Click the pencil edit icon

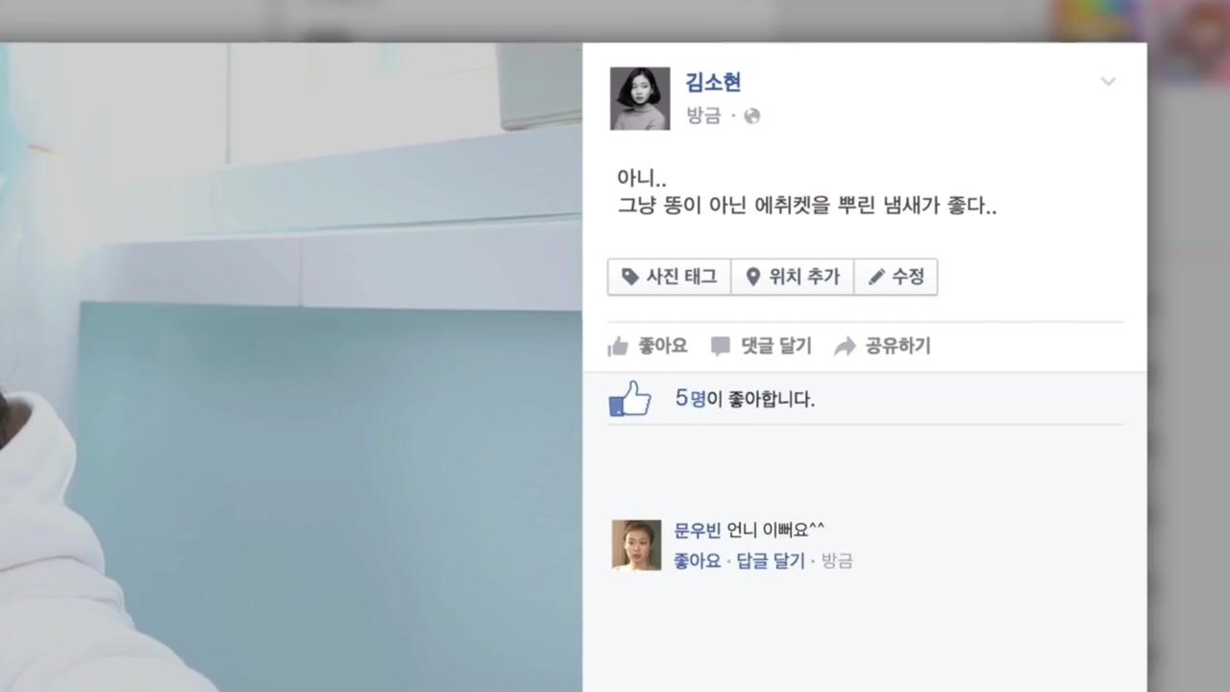coord(876,278)
